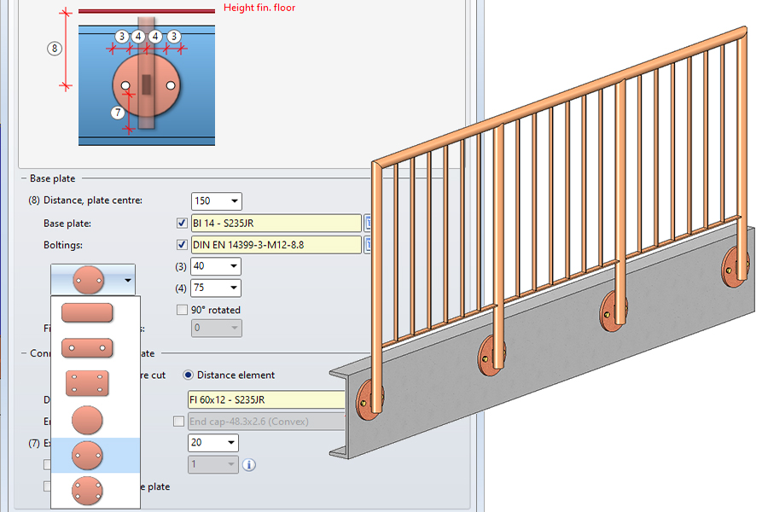Click the DIN EN 14399-3-M12-8.8 bolting field

[x=276, y=245]
